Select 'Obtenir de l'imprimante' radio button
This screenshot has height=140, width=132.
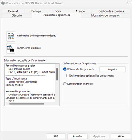(65, 69)
